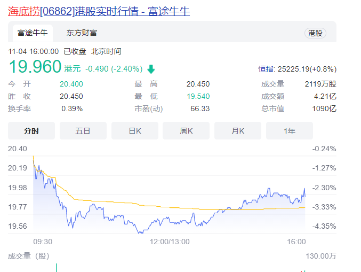Click the 20.40 price axis label
This screenshot has height=272, width=361.
pos(18,149)
